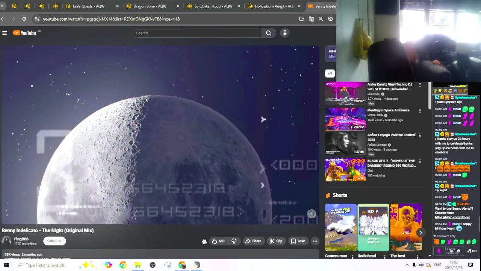Screen dimensions: 481x271
Task: Click the crossed-out eye icon in address bar
Action: point(330,19)
